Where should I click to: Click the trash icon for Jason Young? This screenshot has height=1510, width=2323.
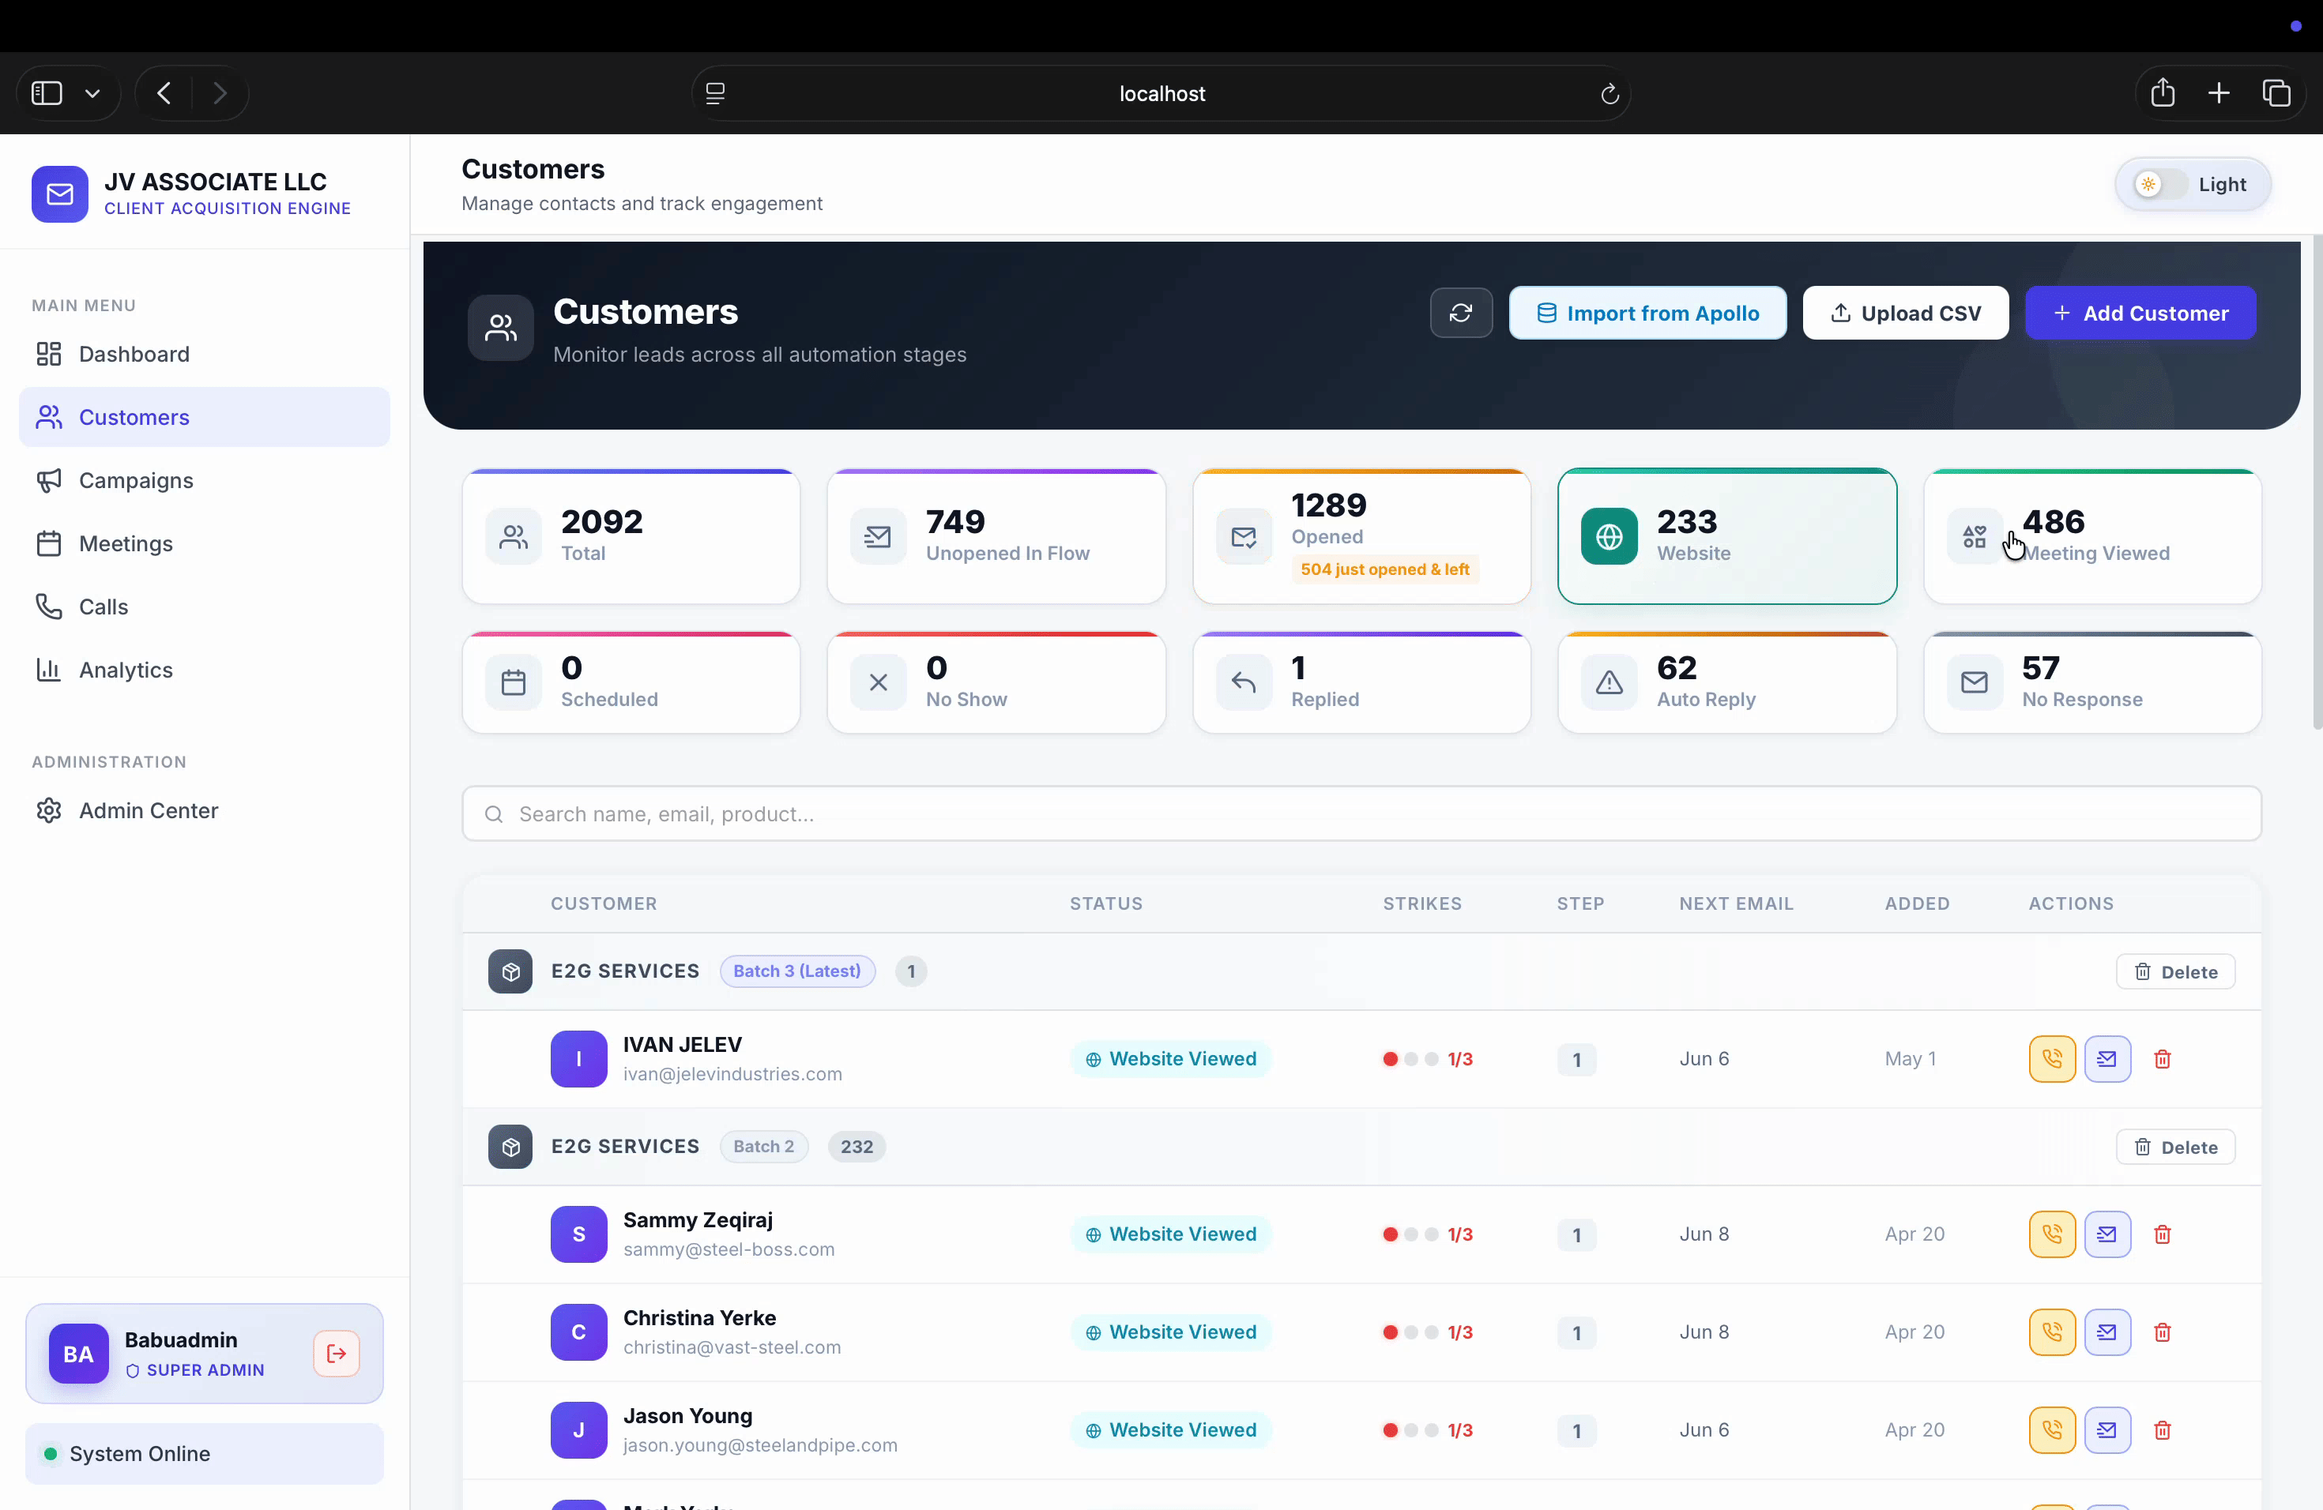click(x=2162, y=1429)
